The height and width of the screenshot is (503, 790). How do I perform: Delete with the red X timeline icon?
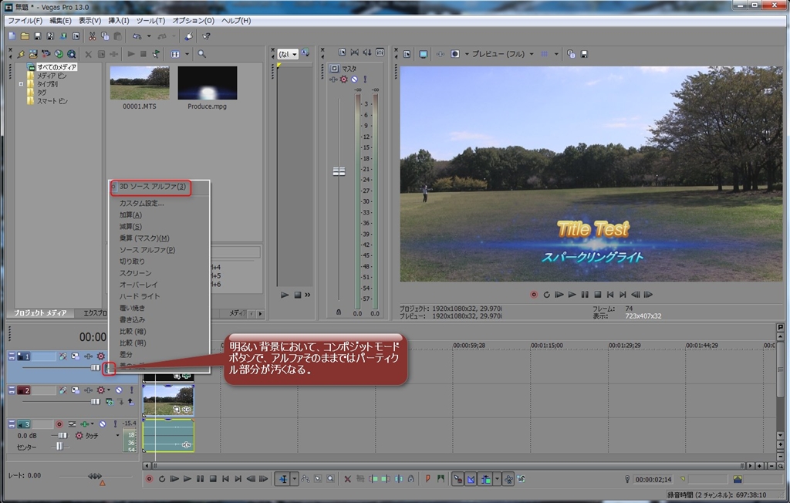tap(347, 479)
